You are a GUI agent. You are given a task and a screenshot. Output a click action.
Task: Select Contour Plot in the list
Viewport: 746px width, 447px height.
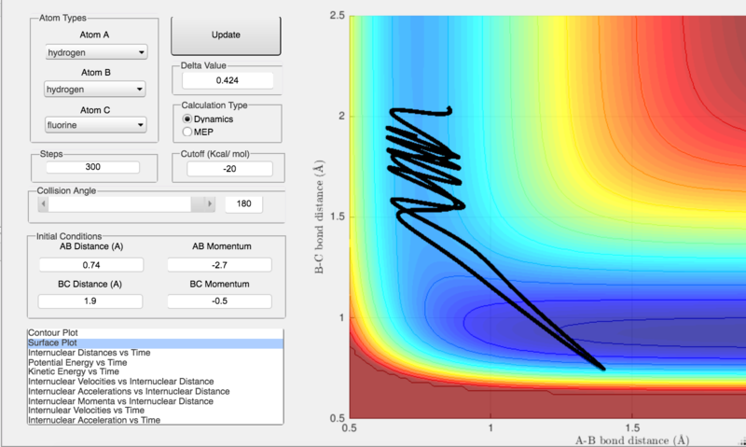(155, 333)
